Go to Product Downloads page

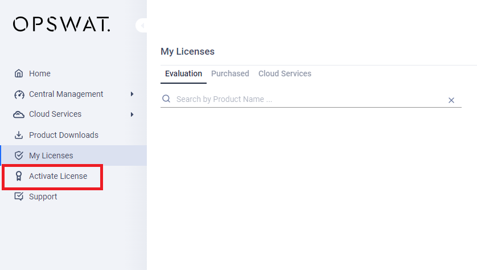(64, 135)
